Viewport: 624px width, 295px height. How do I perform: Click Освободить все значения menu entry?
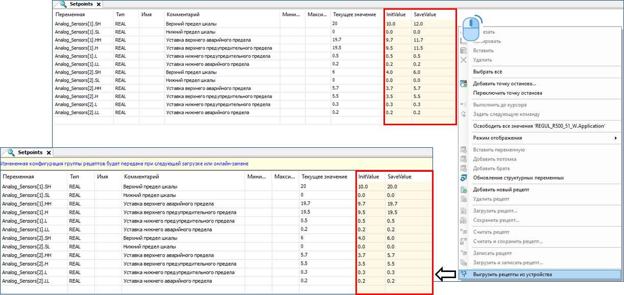pos(539,126)
